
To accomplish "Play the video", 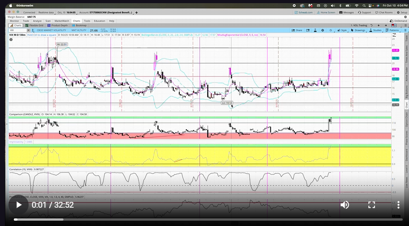I will 19,205.
